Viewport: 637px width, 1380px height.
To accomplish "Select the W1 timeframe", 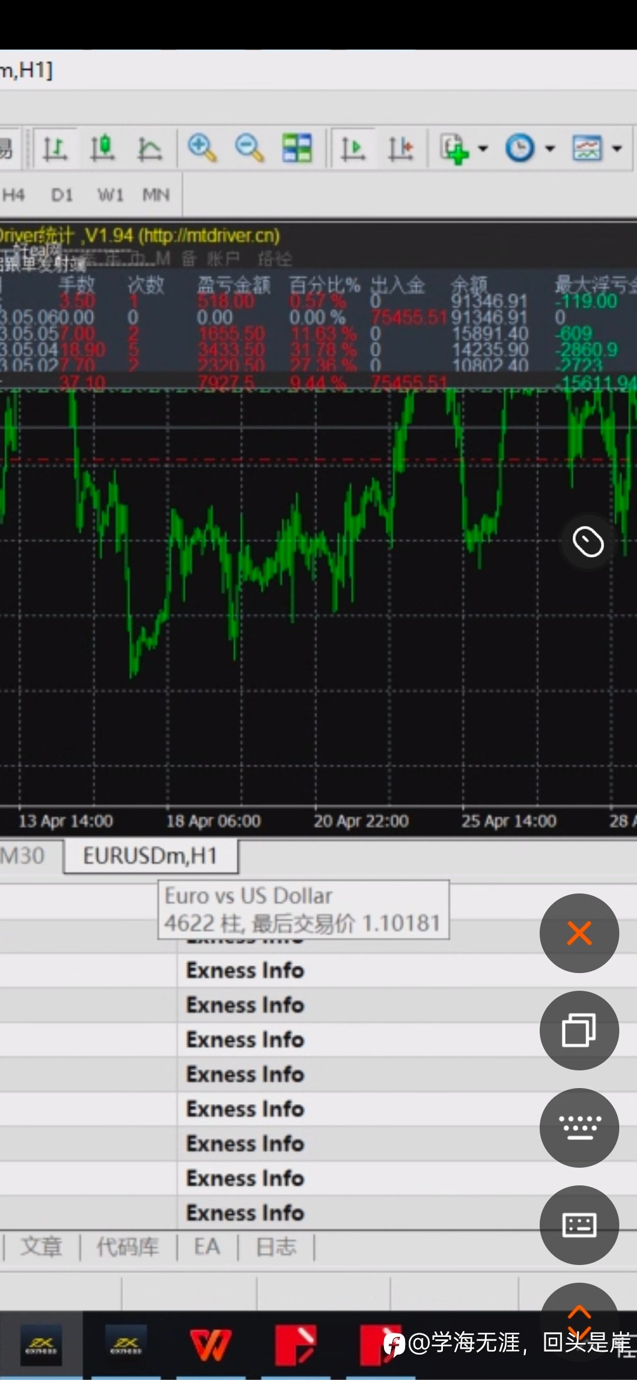I will [110, 195].
